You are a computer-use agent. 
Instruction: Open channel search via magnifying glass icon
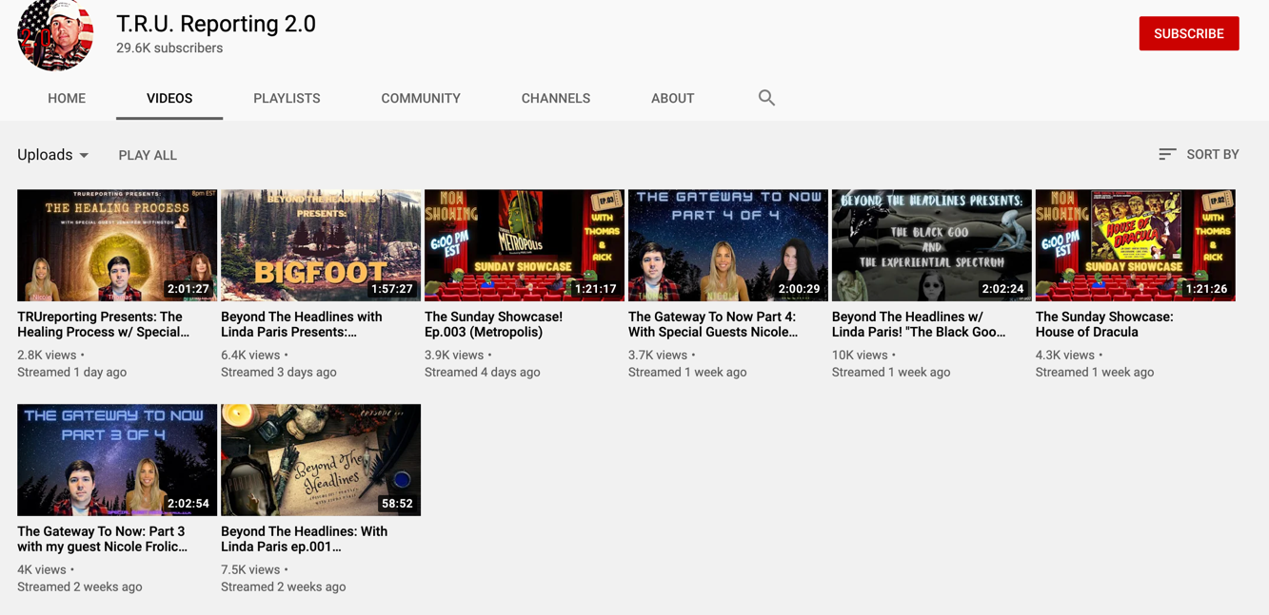[766, 98]
